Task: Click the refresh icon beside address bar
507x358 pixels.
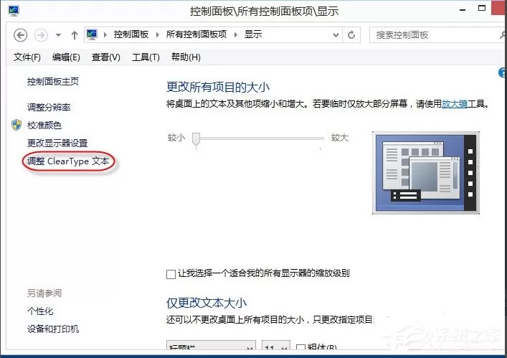Action: (x=351, y=34)
